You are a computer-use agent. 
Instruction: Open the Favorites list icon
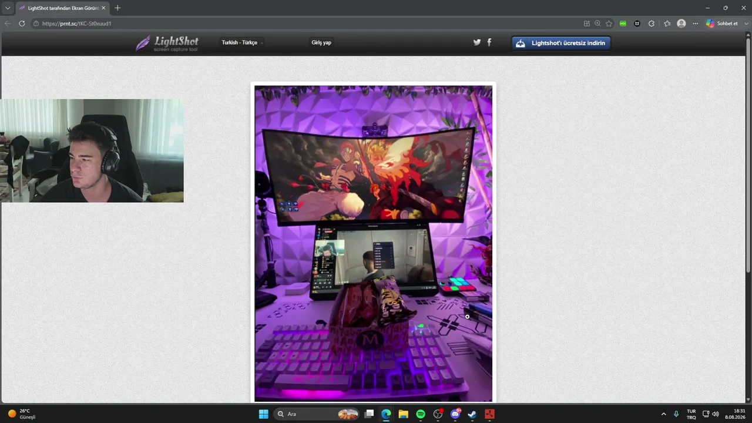point(667,23)
